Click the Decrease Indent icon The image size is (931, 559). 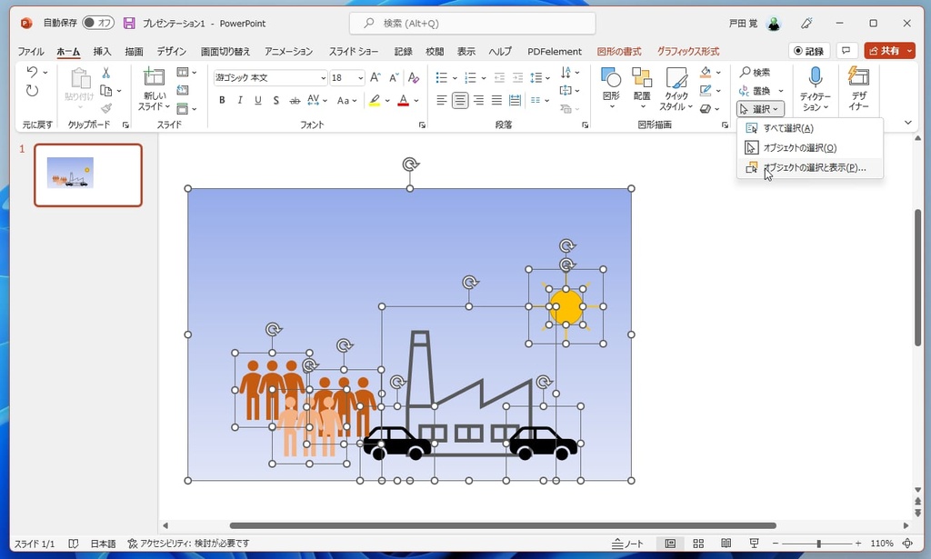(x=499, y=78)
